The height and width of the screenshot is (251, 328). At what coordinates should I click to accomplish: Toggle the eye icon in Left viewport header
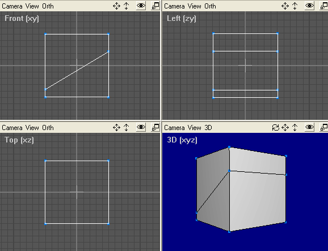click(310, 6)
